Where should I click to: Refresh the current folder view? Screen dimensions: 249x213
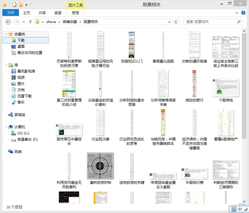point(176,22)
